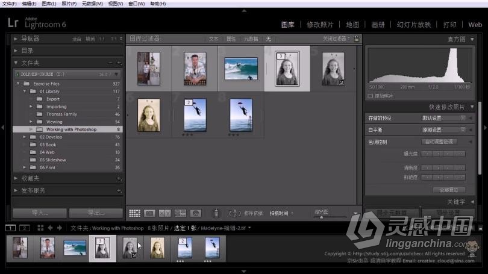488x274 pixels.
Task: Click 填满 zoom option in Navigator
Action: 90,39
